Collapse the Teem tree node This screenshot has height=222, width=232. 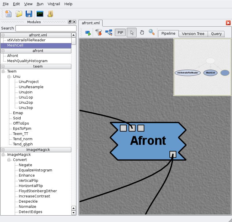click(x=3, y=71)
